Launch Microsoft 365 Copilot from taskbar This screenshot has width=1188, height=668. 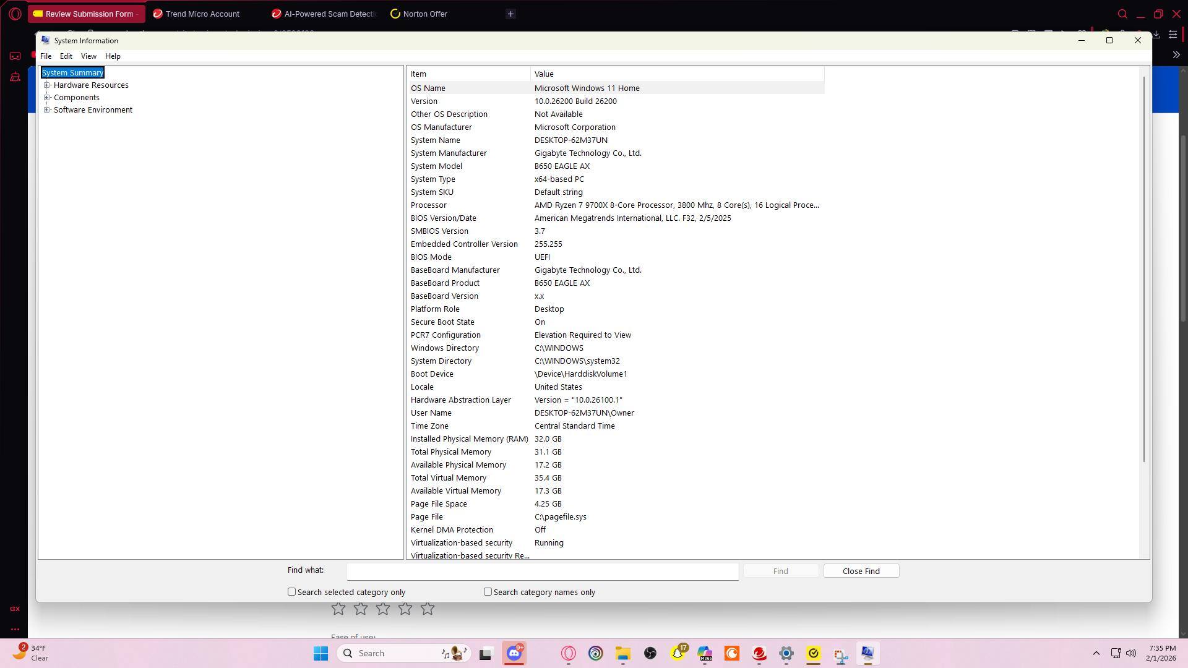705,653
